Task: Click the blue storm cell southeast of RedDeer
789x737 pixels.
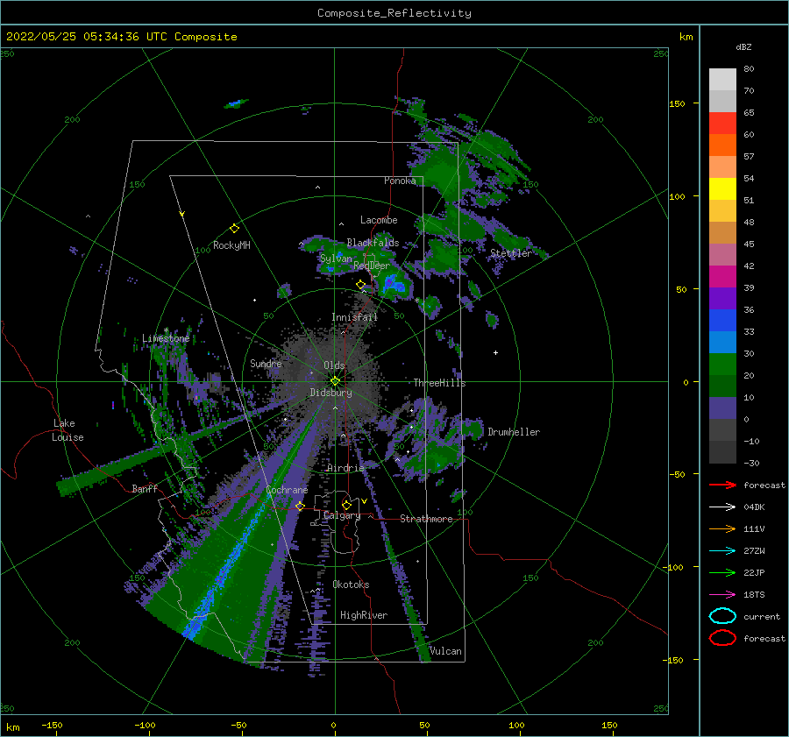Action: pyautogui.click(x=395, y=287)
